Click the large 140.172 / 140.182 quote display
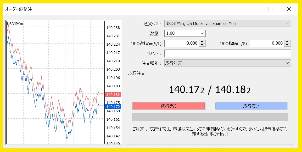302x152 pixels. (x=210, y=90)
